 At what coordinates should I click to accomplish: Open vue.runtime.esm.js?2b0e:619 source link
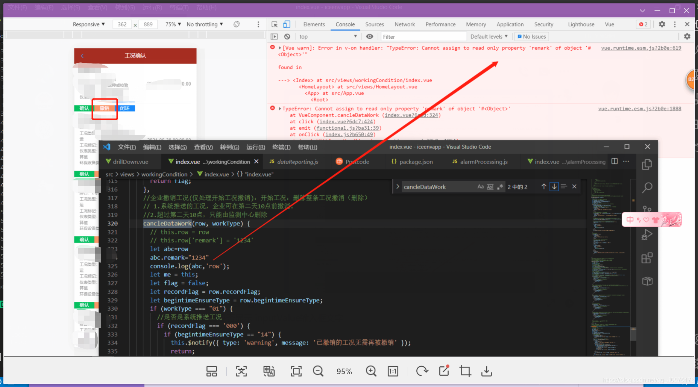[641, 48]
